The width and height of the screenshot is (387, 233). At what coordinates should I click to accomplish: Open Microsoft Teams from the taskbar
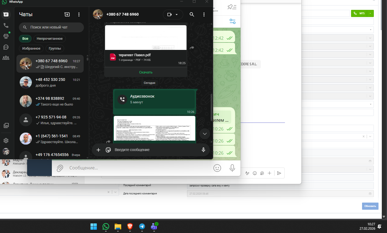pyautogui.click(x=154, y=226)
